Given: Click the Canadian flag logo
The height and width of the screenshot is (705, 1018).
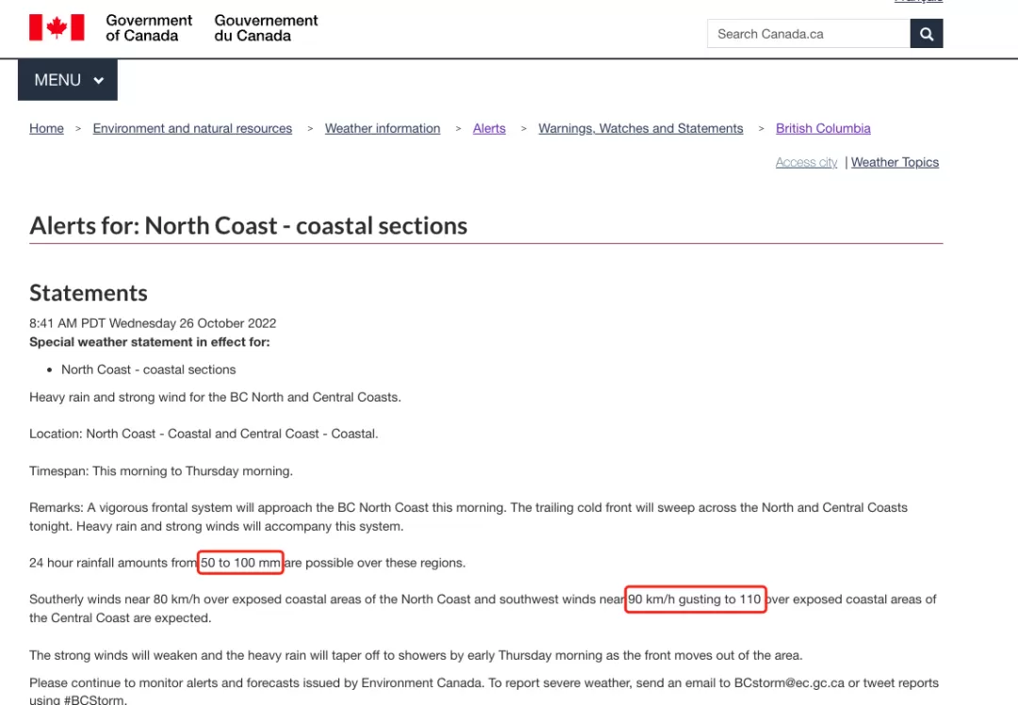Looking at the screenshot, I should (57, 28).
